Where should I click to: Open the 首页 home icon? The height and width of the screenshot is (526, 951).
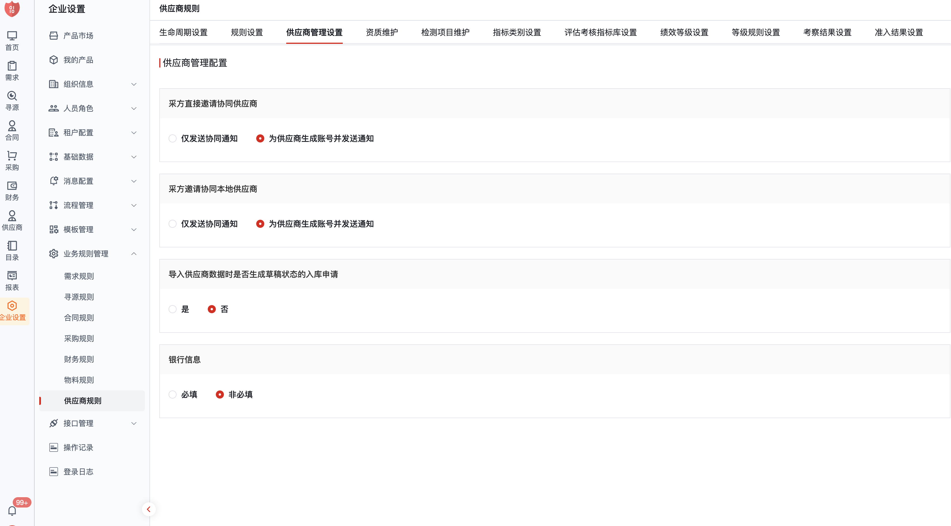(x=12, y=36)
